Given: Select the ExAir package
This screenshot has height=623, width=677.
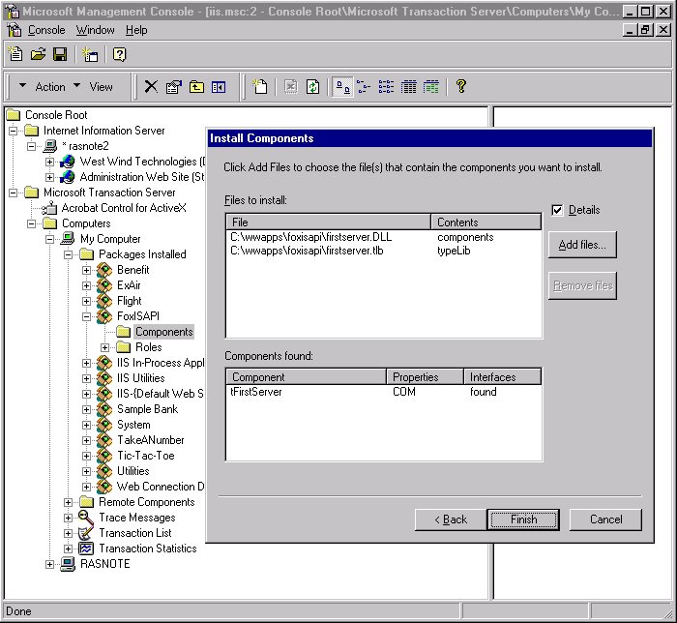Looking at the screenshot, I should pyautogui.click(x=129, y=285).
